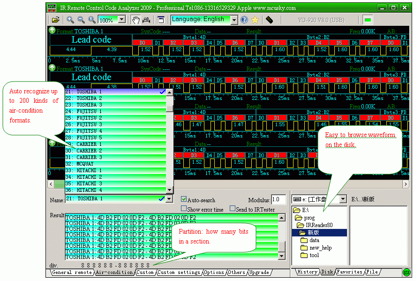Click the yellow star favorites icon
The image size is (414, 281).
(255, 20)
